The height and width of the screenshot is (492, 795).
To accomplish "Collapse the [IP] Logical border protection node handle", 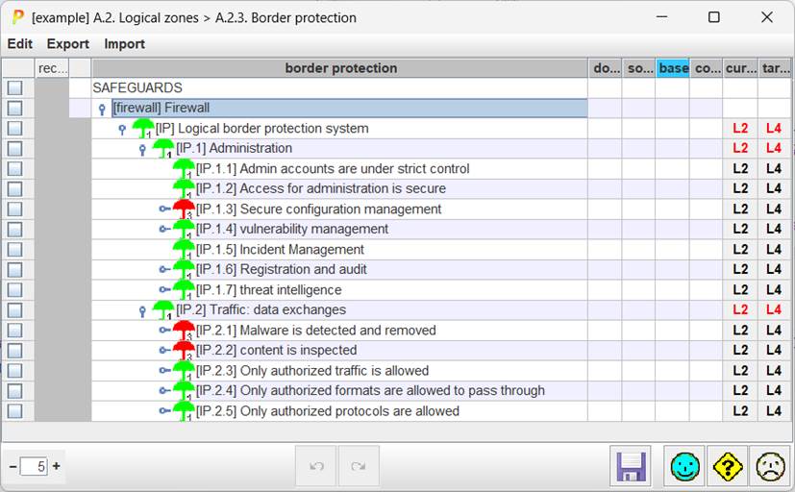I will 122,129.
